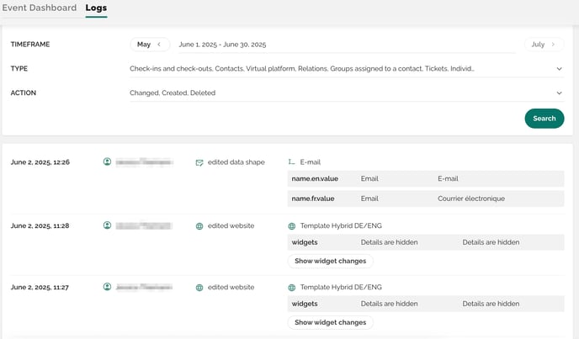Click 'widgets' cell in 11:28 entry
Screen dimensions: 579x339
point(305,242)
